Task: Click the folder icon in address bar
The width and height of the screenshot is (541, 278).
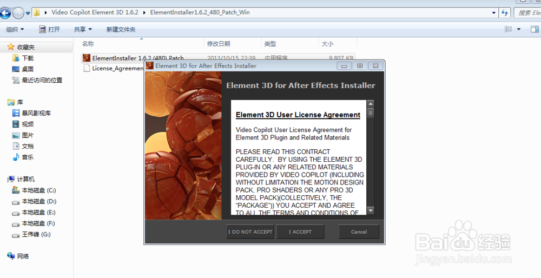Action: 37,13
